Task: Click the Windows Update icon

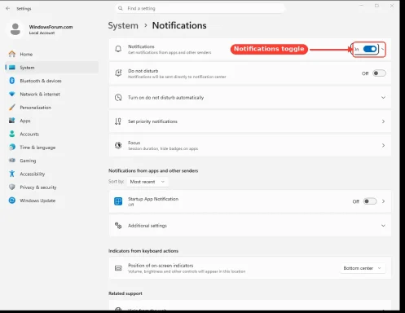Action: click(12, 201)
